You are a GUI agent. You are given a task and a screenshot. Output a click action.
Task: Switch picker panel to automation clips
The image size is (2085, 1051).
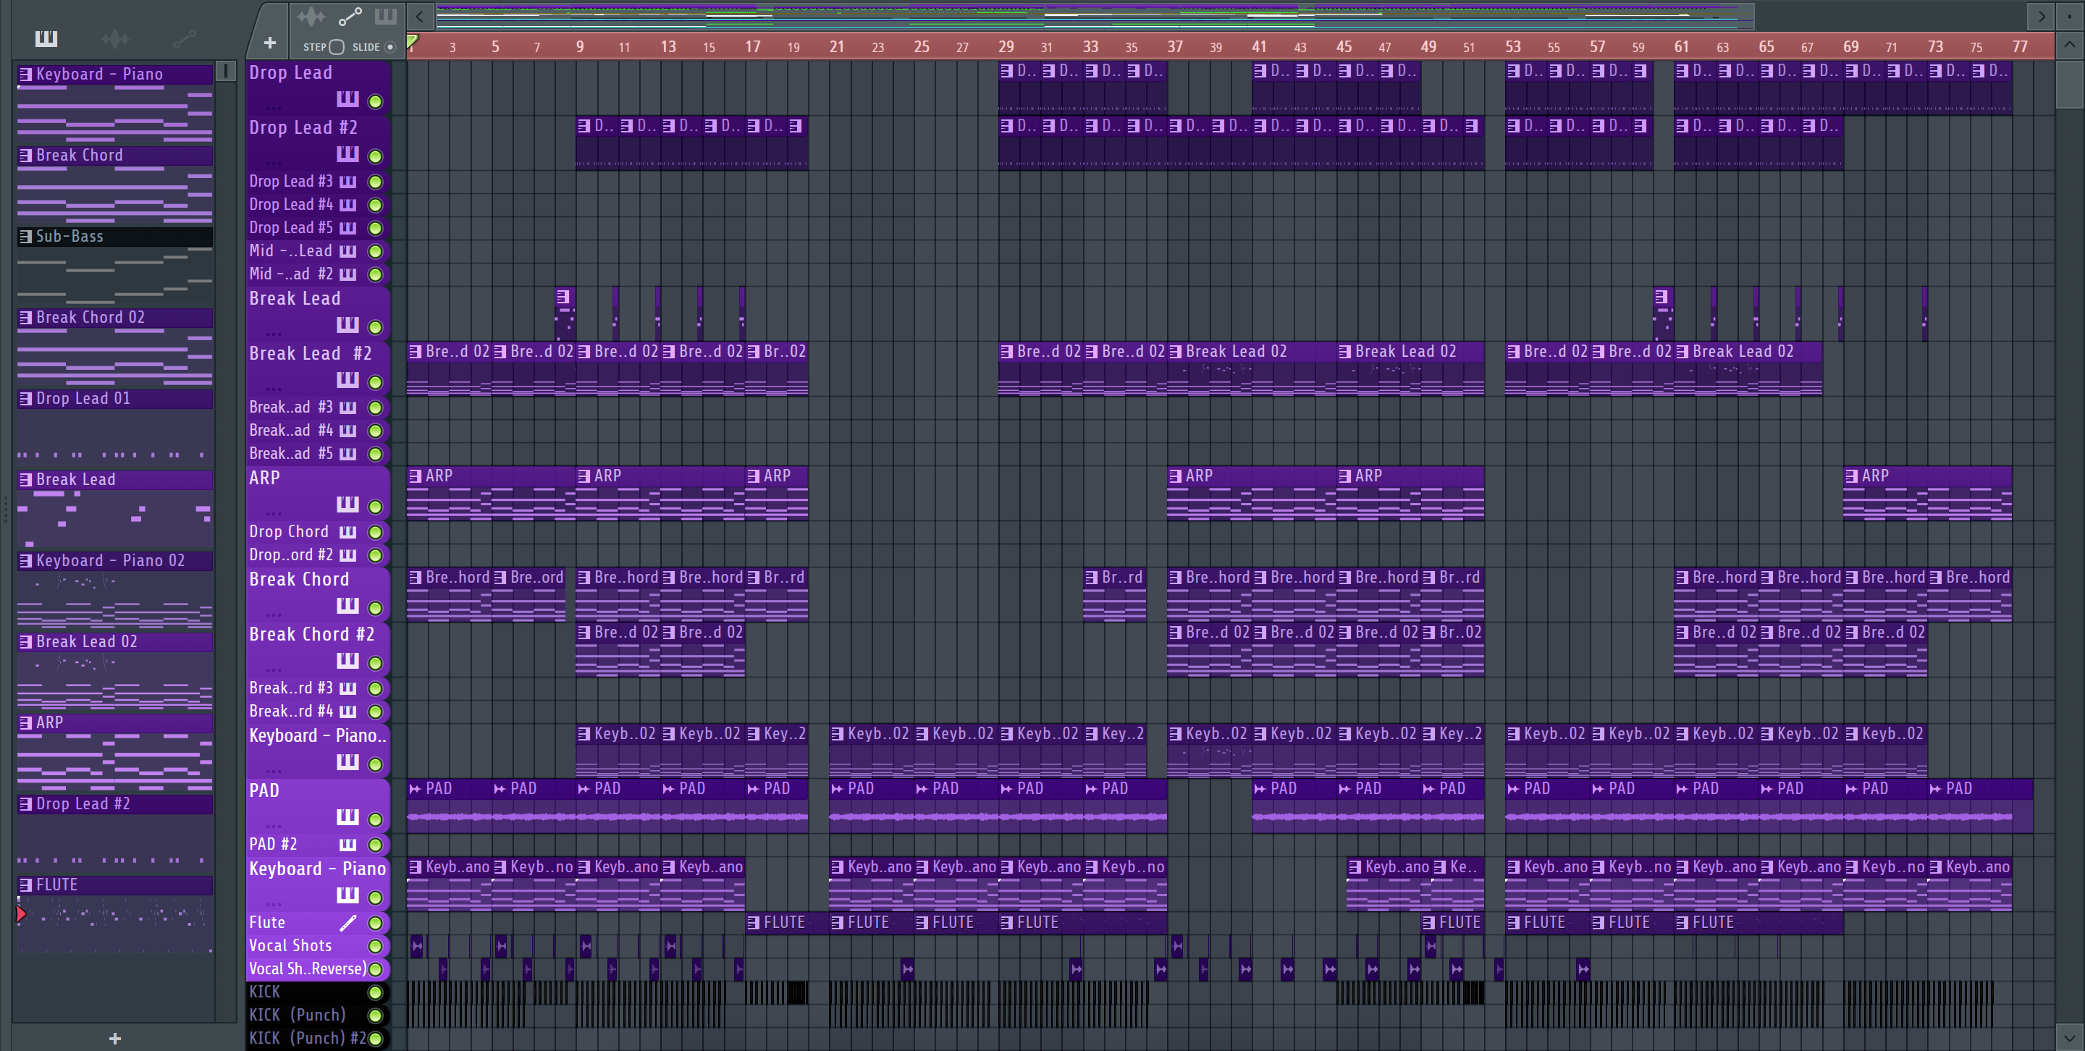(184, 38)
